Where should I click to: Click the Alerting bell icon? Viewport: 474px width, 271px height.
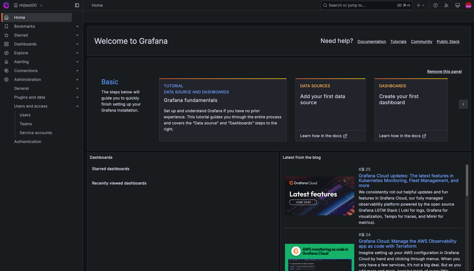6,62
